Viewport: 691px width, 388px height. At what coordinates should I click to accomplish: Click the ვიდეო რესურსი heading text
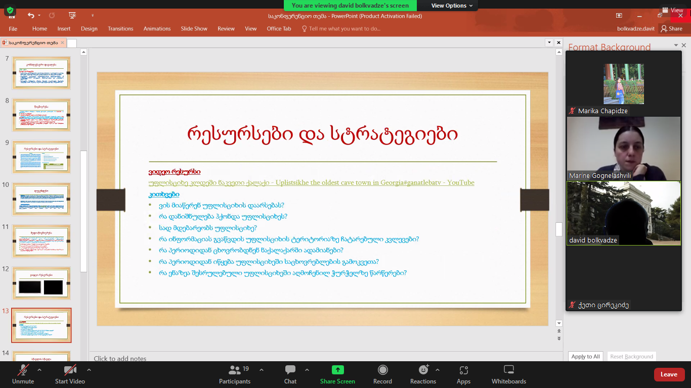point(175,172)
